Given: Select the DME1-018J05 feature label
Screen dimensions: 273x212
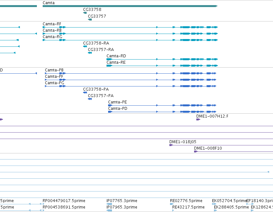Looking at the screenshot, I should tap(183, 142).
